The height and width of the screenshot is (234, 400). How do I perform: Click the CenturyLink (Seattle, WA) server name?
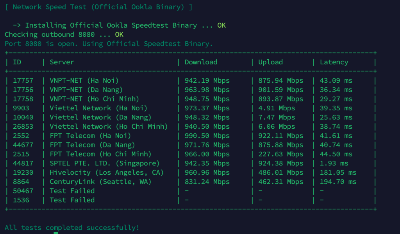tap(100, 182)
